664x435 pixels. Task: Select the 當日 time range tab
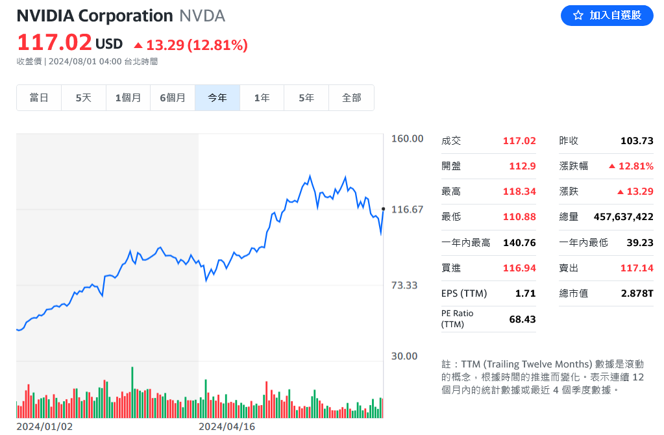pos(39,98)
